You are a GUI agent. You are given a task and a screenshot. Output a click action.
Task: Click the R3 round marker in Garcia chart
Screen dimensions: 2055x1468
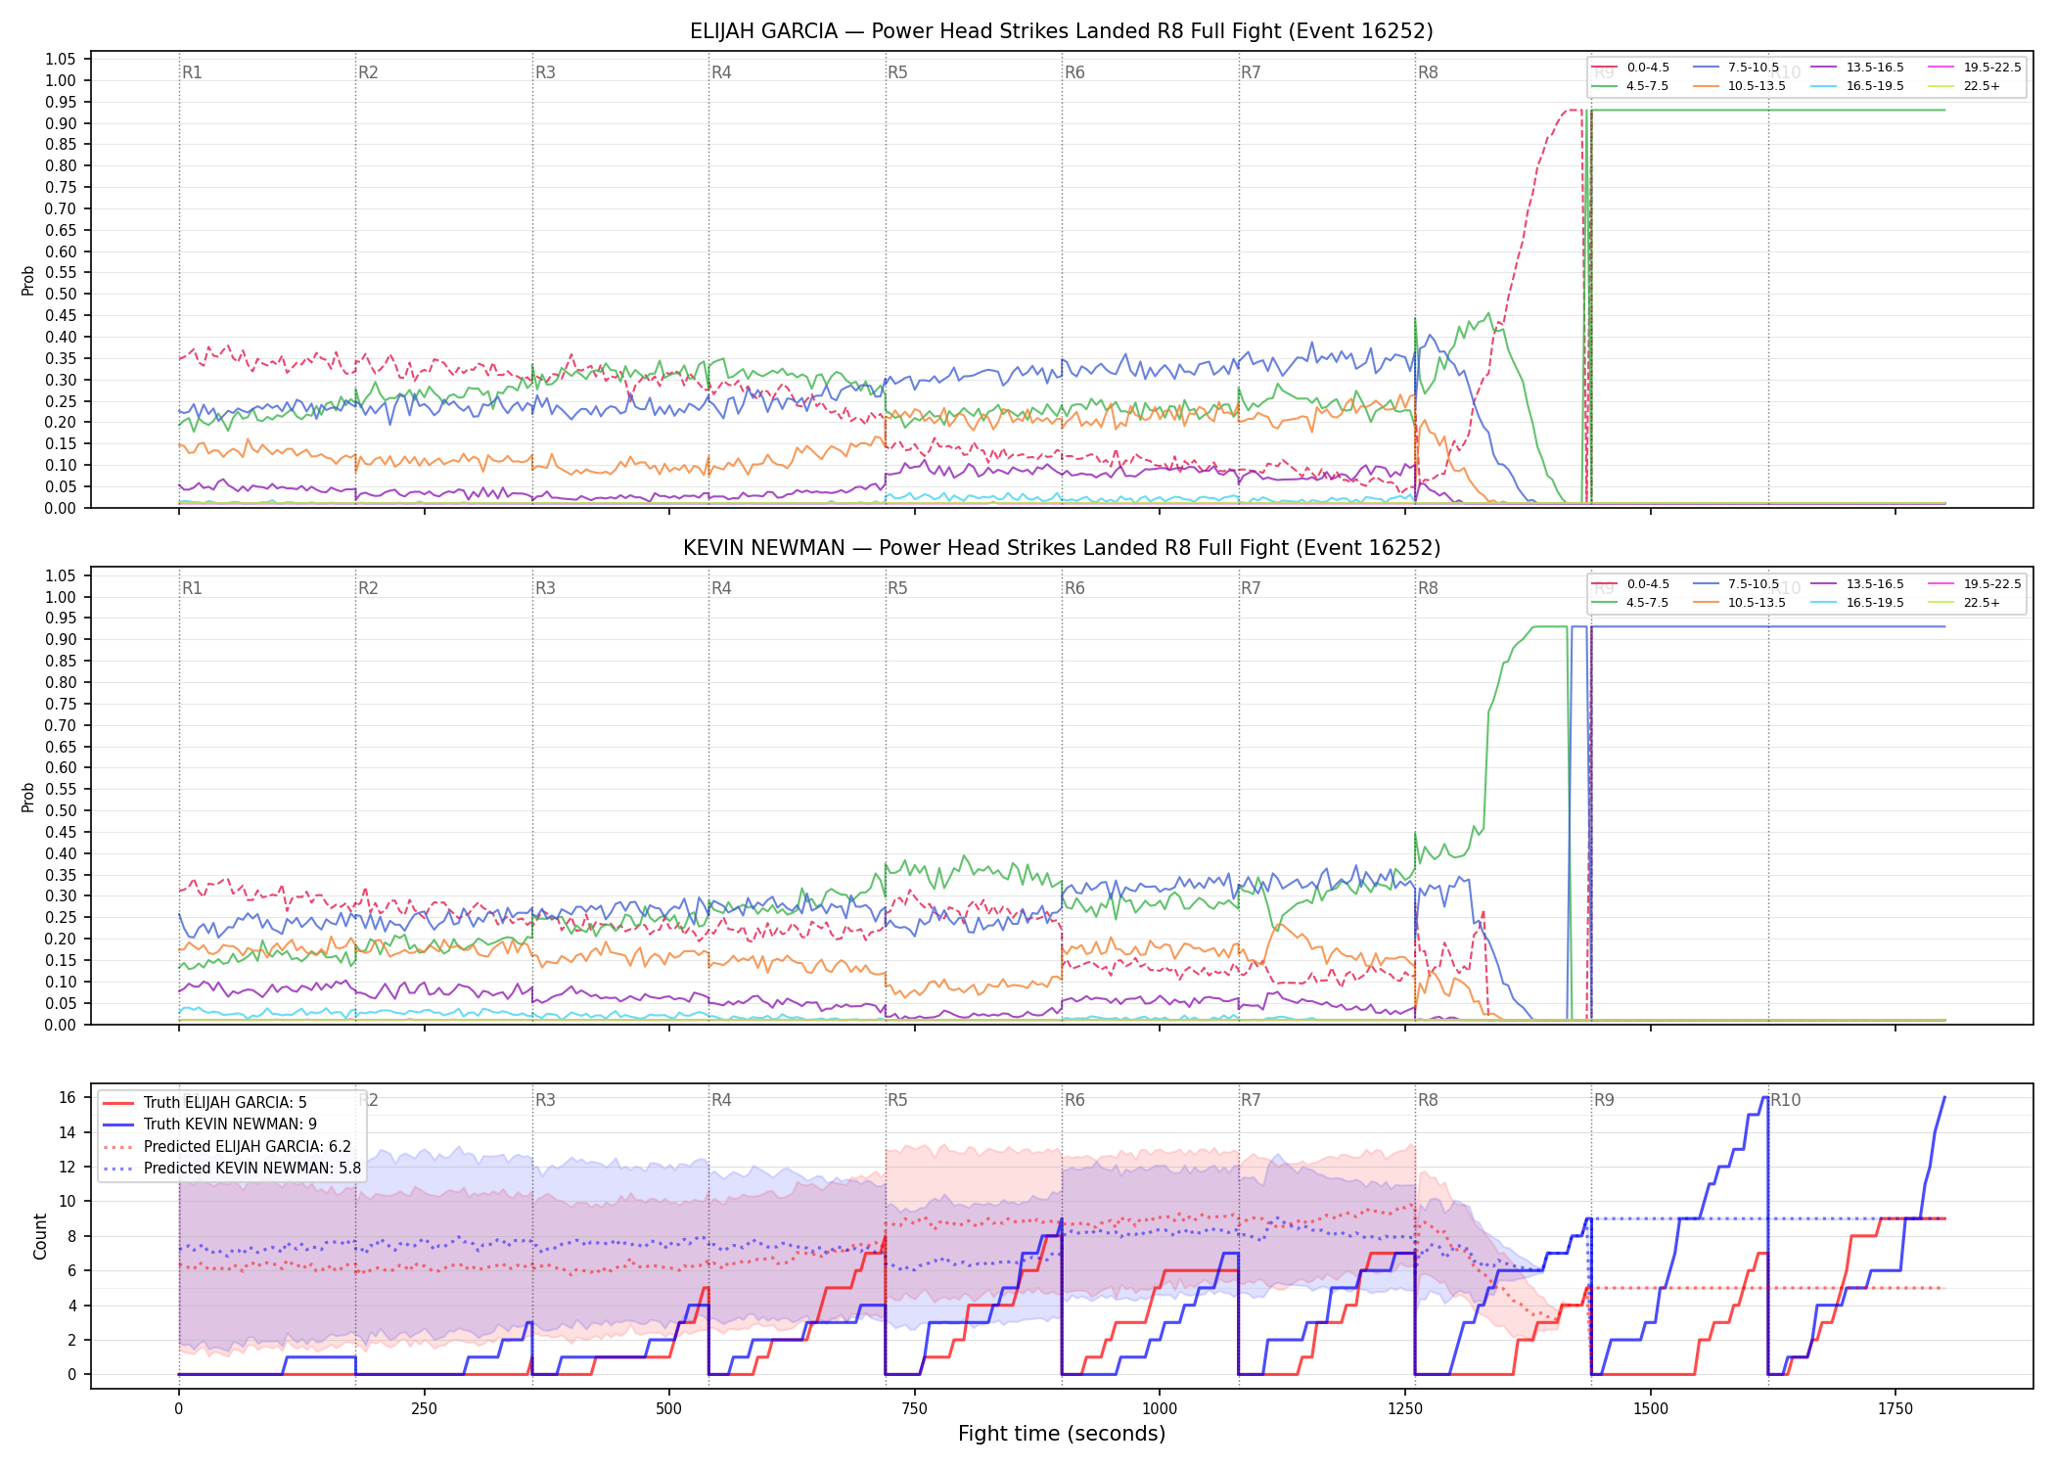[545, 72]
